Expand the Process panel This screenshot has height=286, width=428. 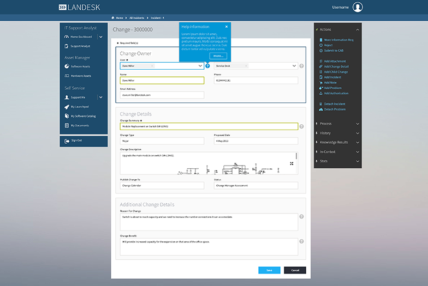pyautogui.click(x=357, y=124)
